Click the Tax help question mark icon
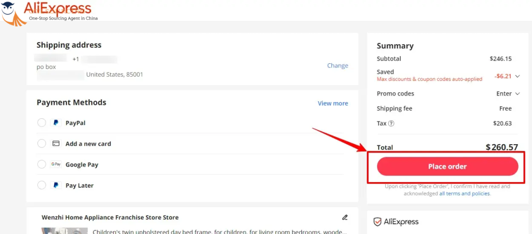This screenshot has width=532, height=234. pyautogui.click(x=391, y=123)
